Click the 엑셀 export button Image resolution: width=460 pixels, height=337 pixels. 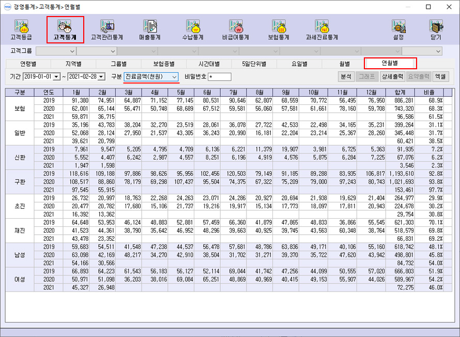441,76
